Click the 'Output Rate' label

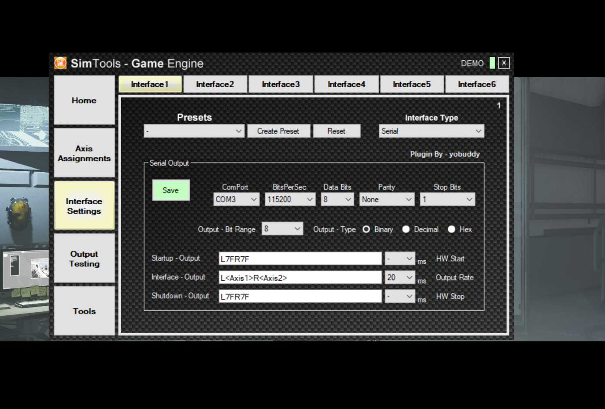coord(455,278)
